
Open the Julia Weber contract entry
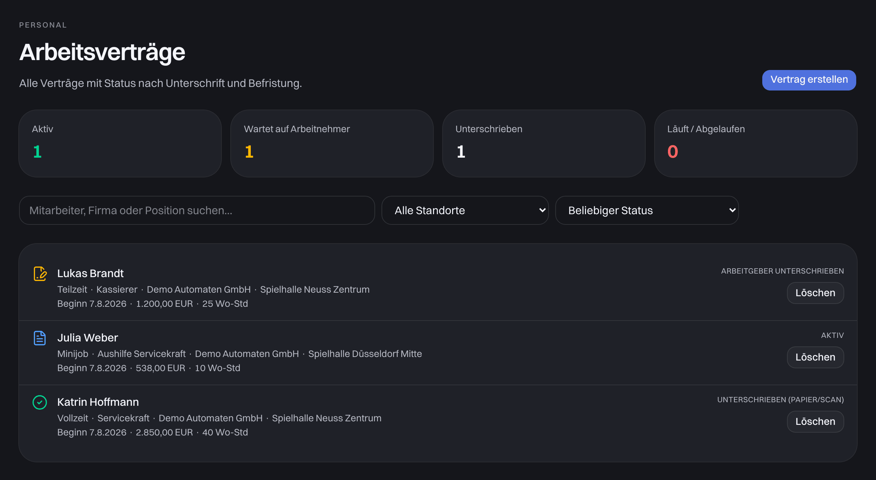tap(438, 352)
